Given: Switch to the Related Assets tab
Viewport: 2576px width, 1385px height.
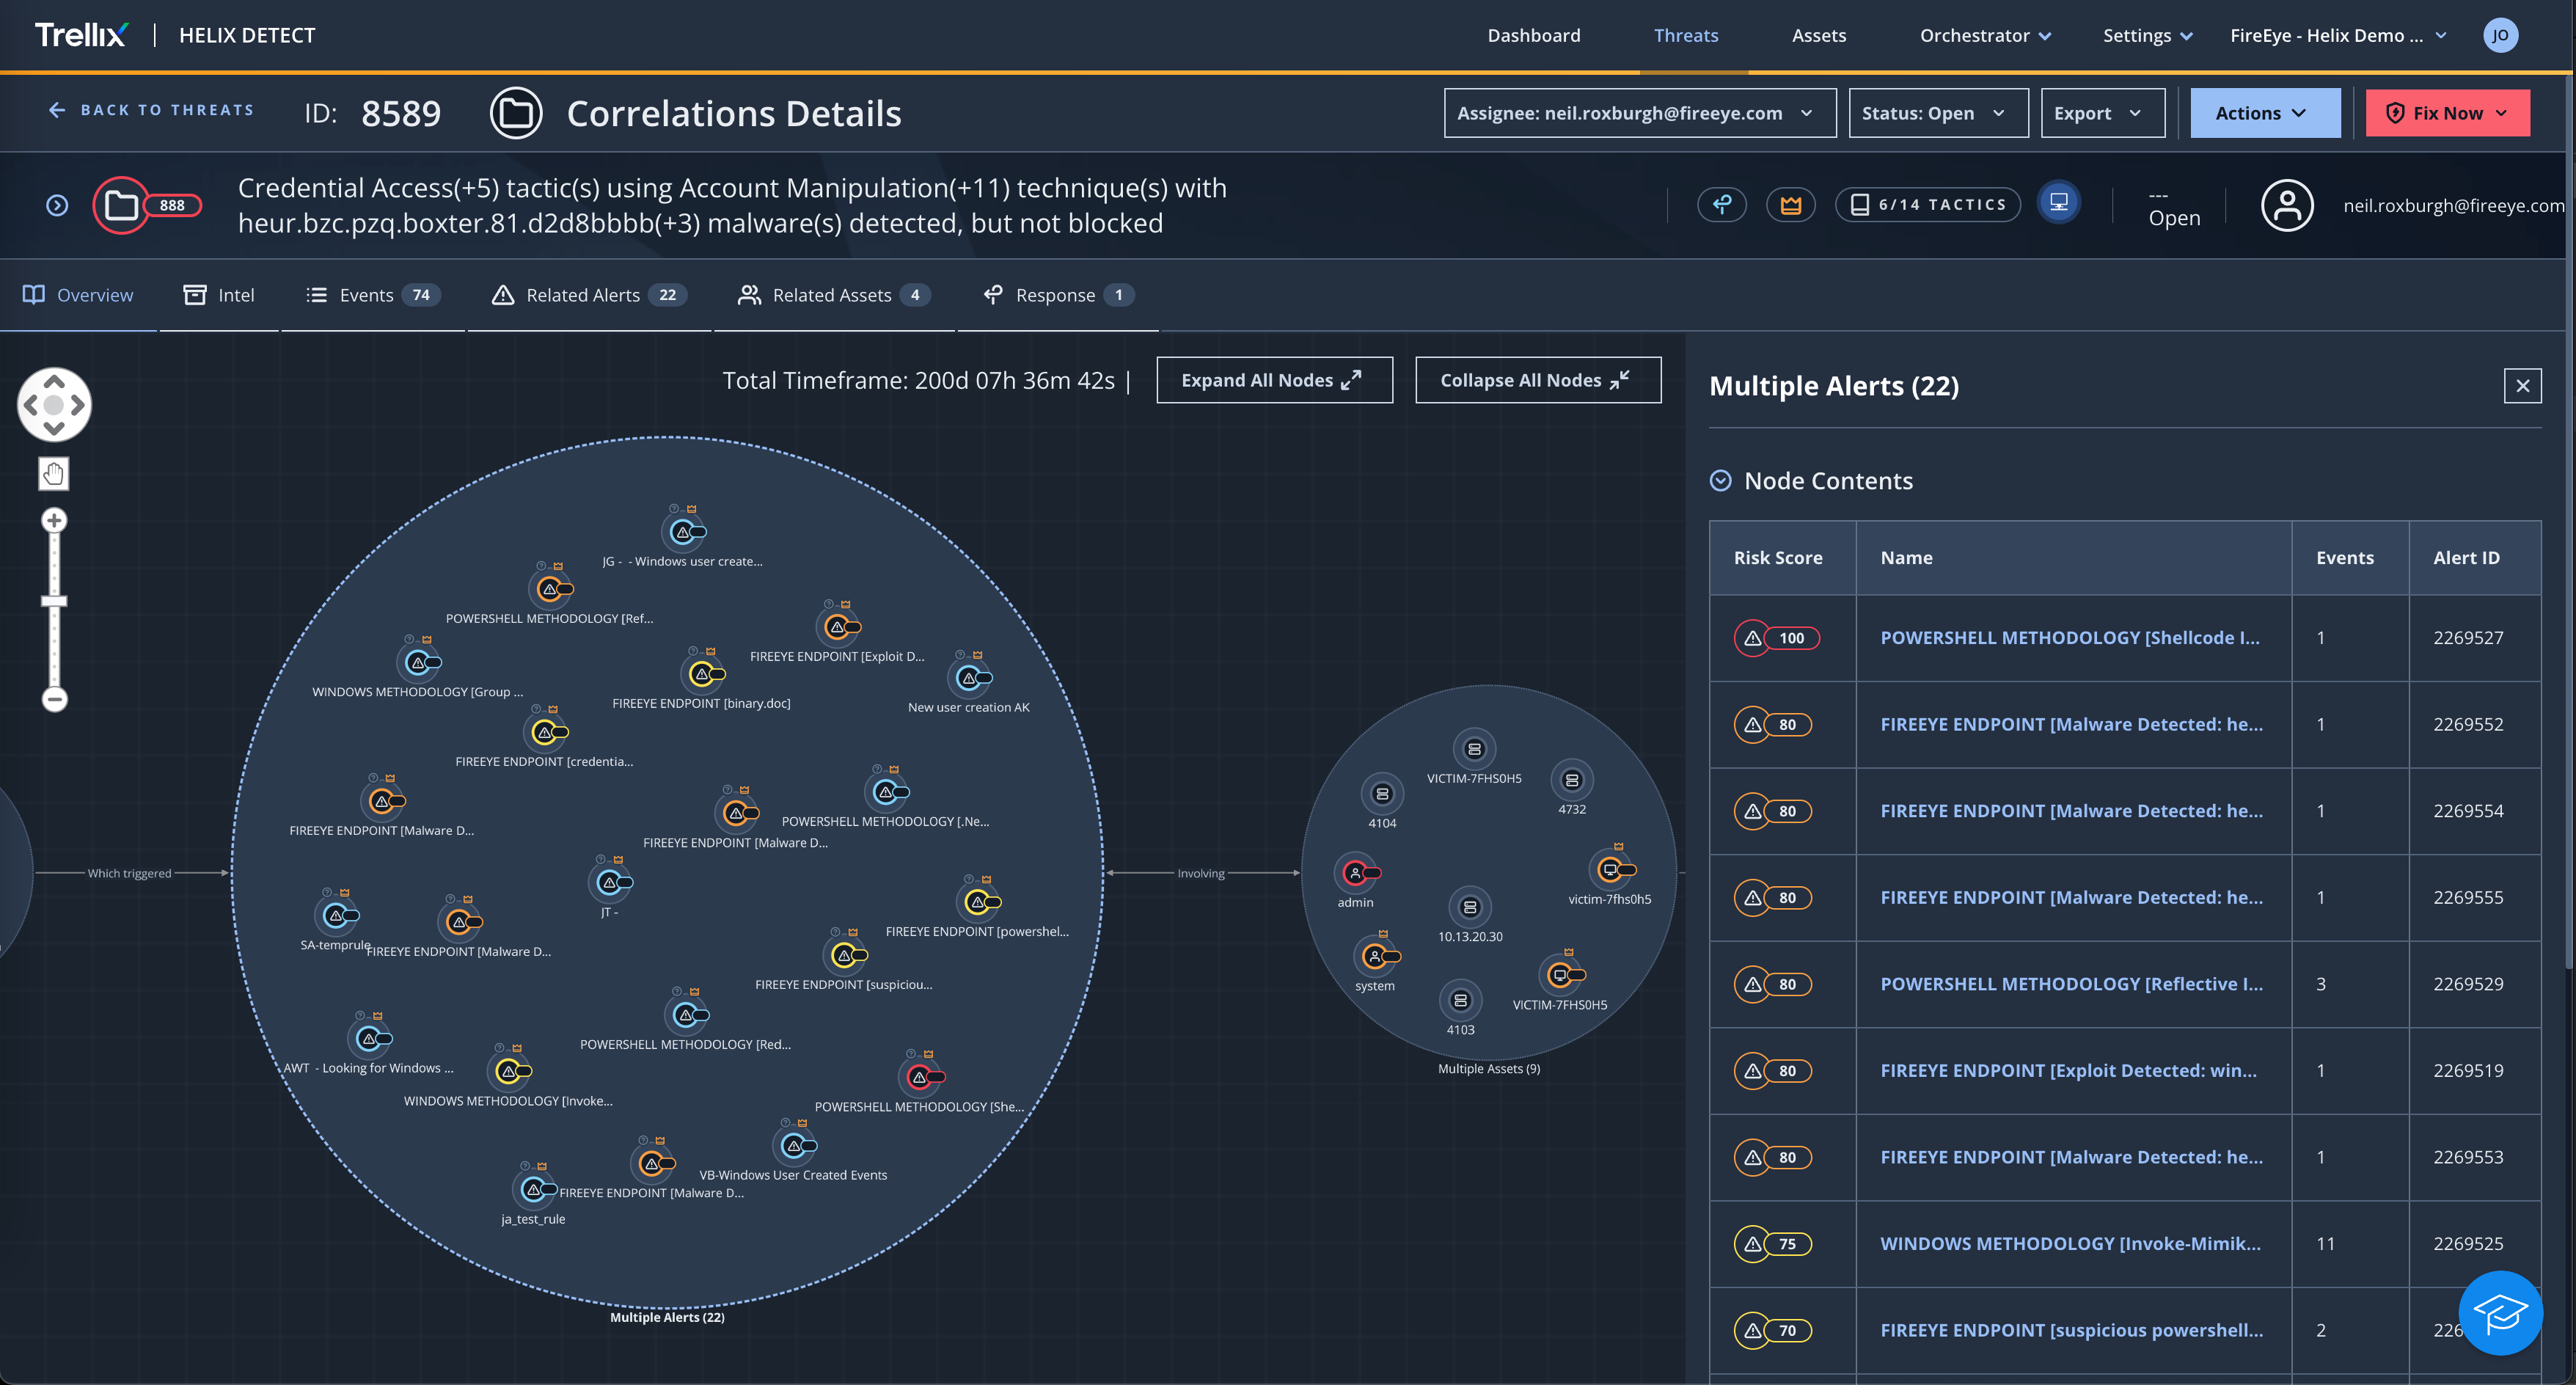Looking at the screenshot, I should (x=834, y=295).
